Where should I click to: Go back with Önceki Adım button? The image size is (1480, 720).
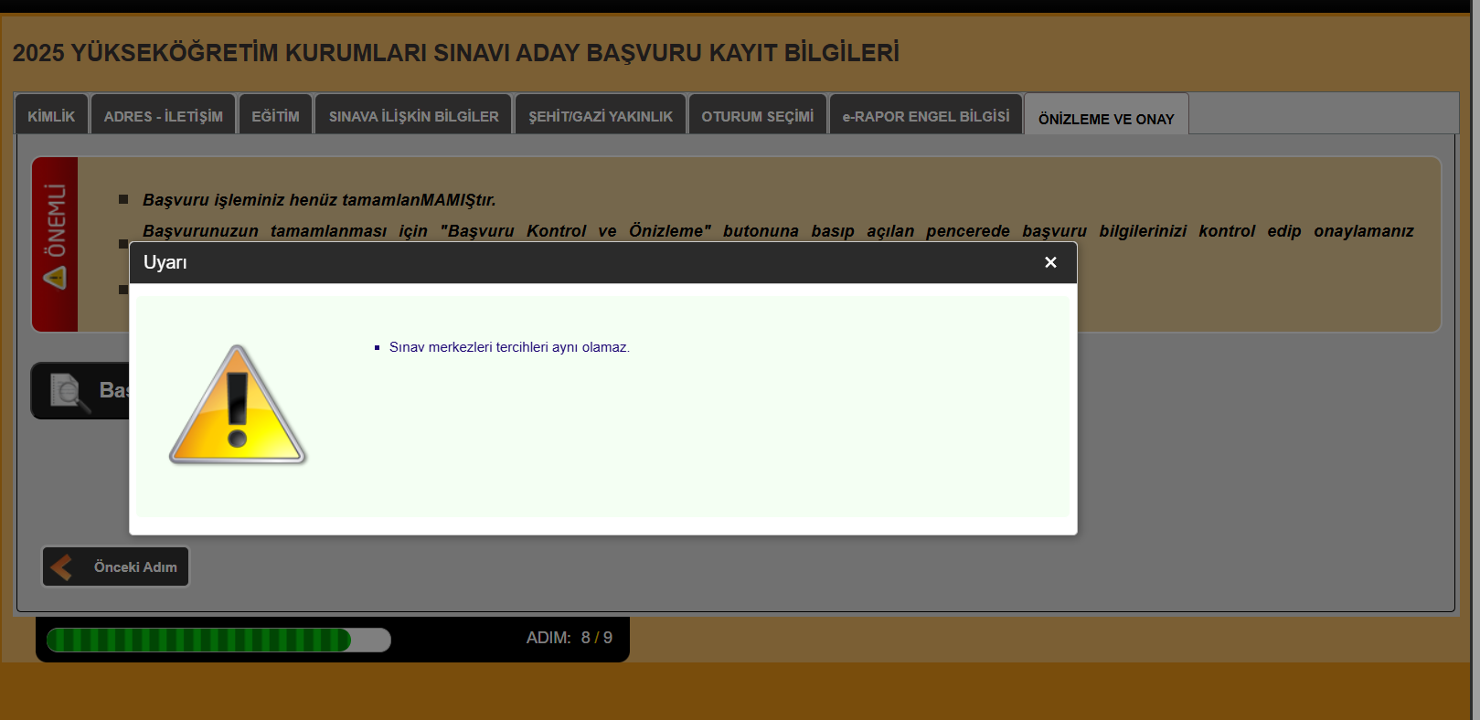116,566
